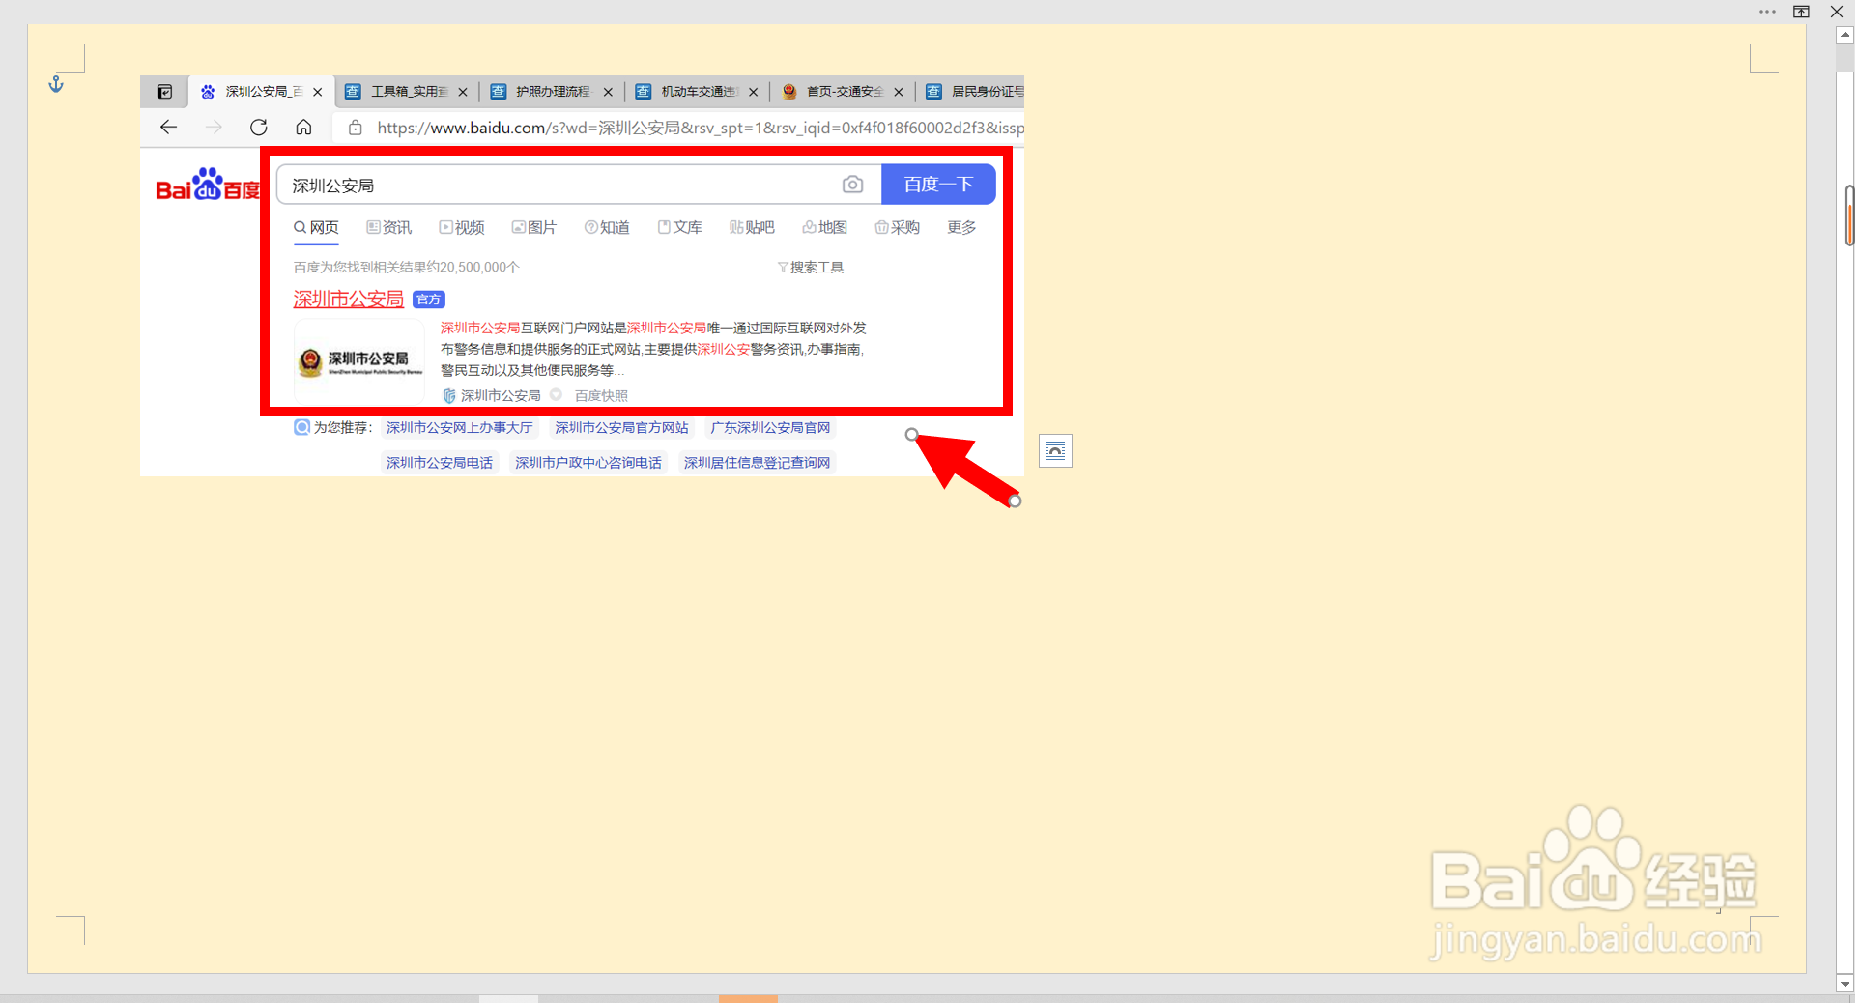Click the window display mode icon beside the close button
The width and height of the screenshot is (1863, 1003).
point(1802,12)
